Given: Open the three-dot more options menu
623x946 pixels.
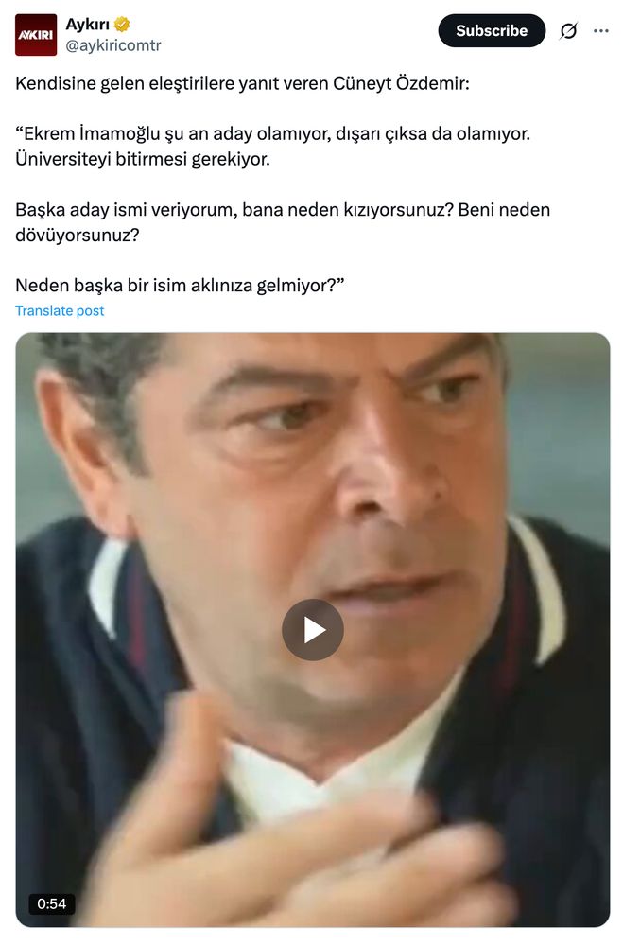Looking at the screenshot, I should (600, 31).
